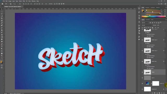This screenshot has height=94, width=167.
Task: Collapse effects arrow on Sketch copy 3
Action: [x=165, y=40]
